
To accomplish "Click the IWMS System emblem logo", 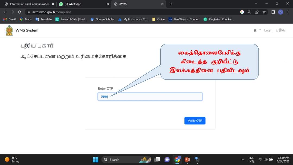I will click(x=9, y=30).
